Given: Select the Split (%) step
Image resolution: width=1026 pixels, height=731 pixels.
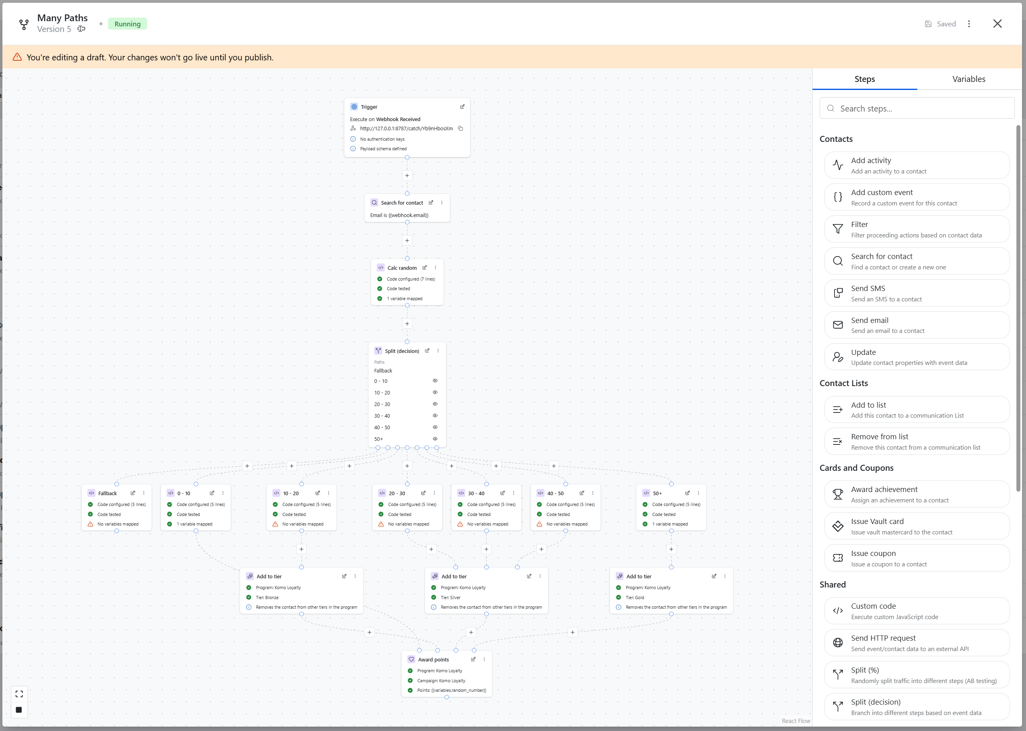Looking at the screenshot, I should 916,675.
